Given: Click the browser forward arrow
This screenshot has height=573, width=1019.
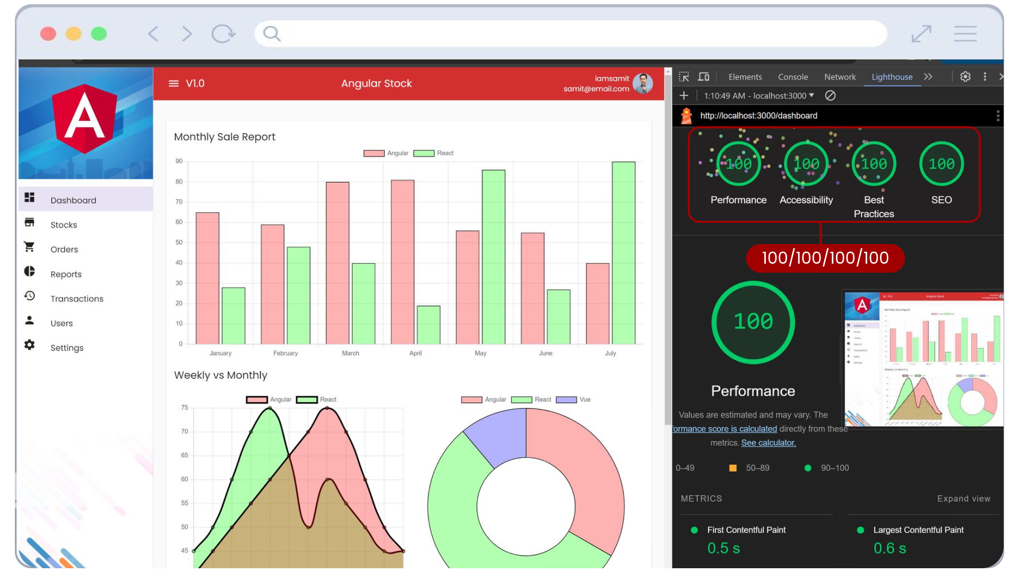Looking at the screenshot, I should (187, 34).
